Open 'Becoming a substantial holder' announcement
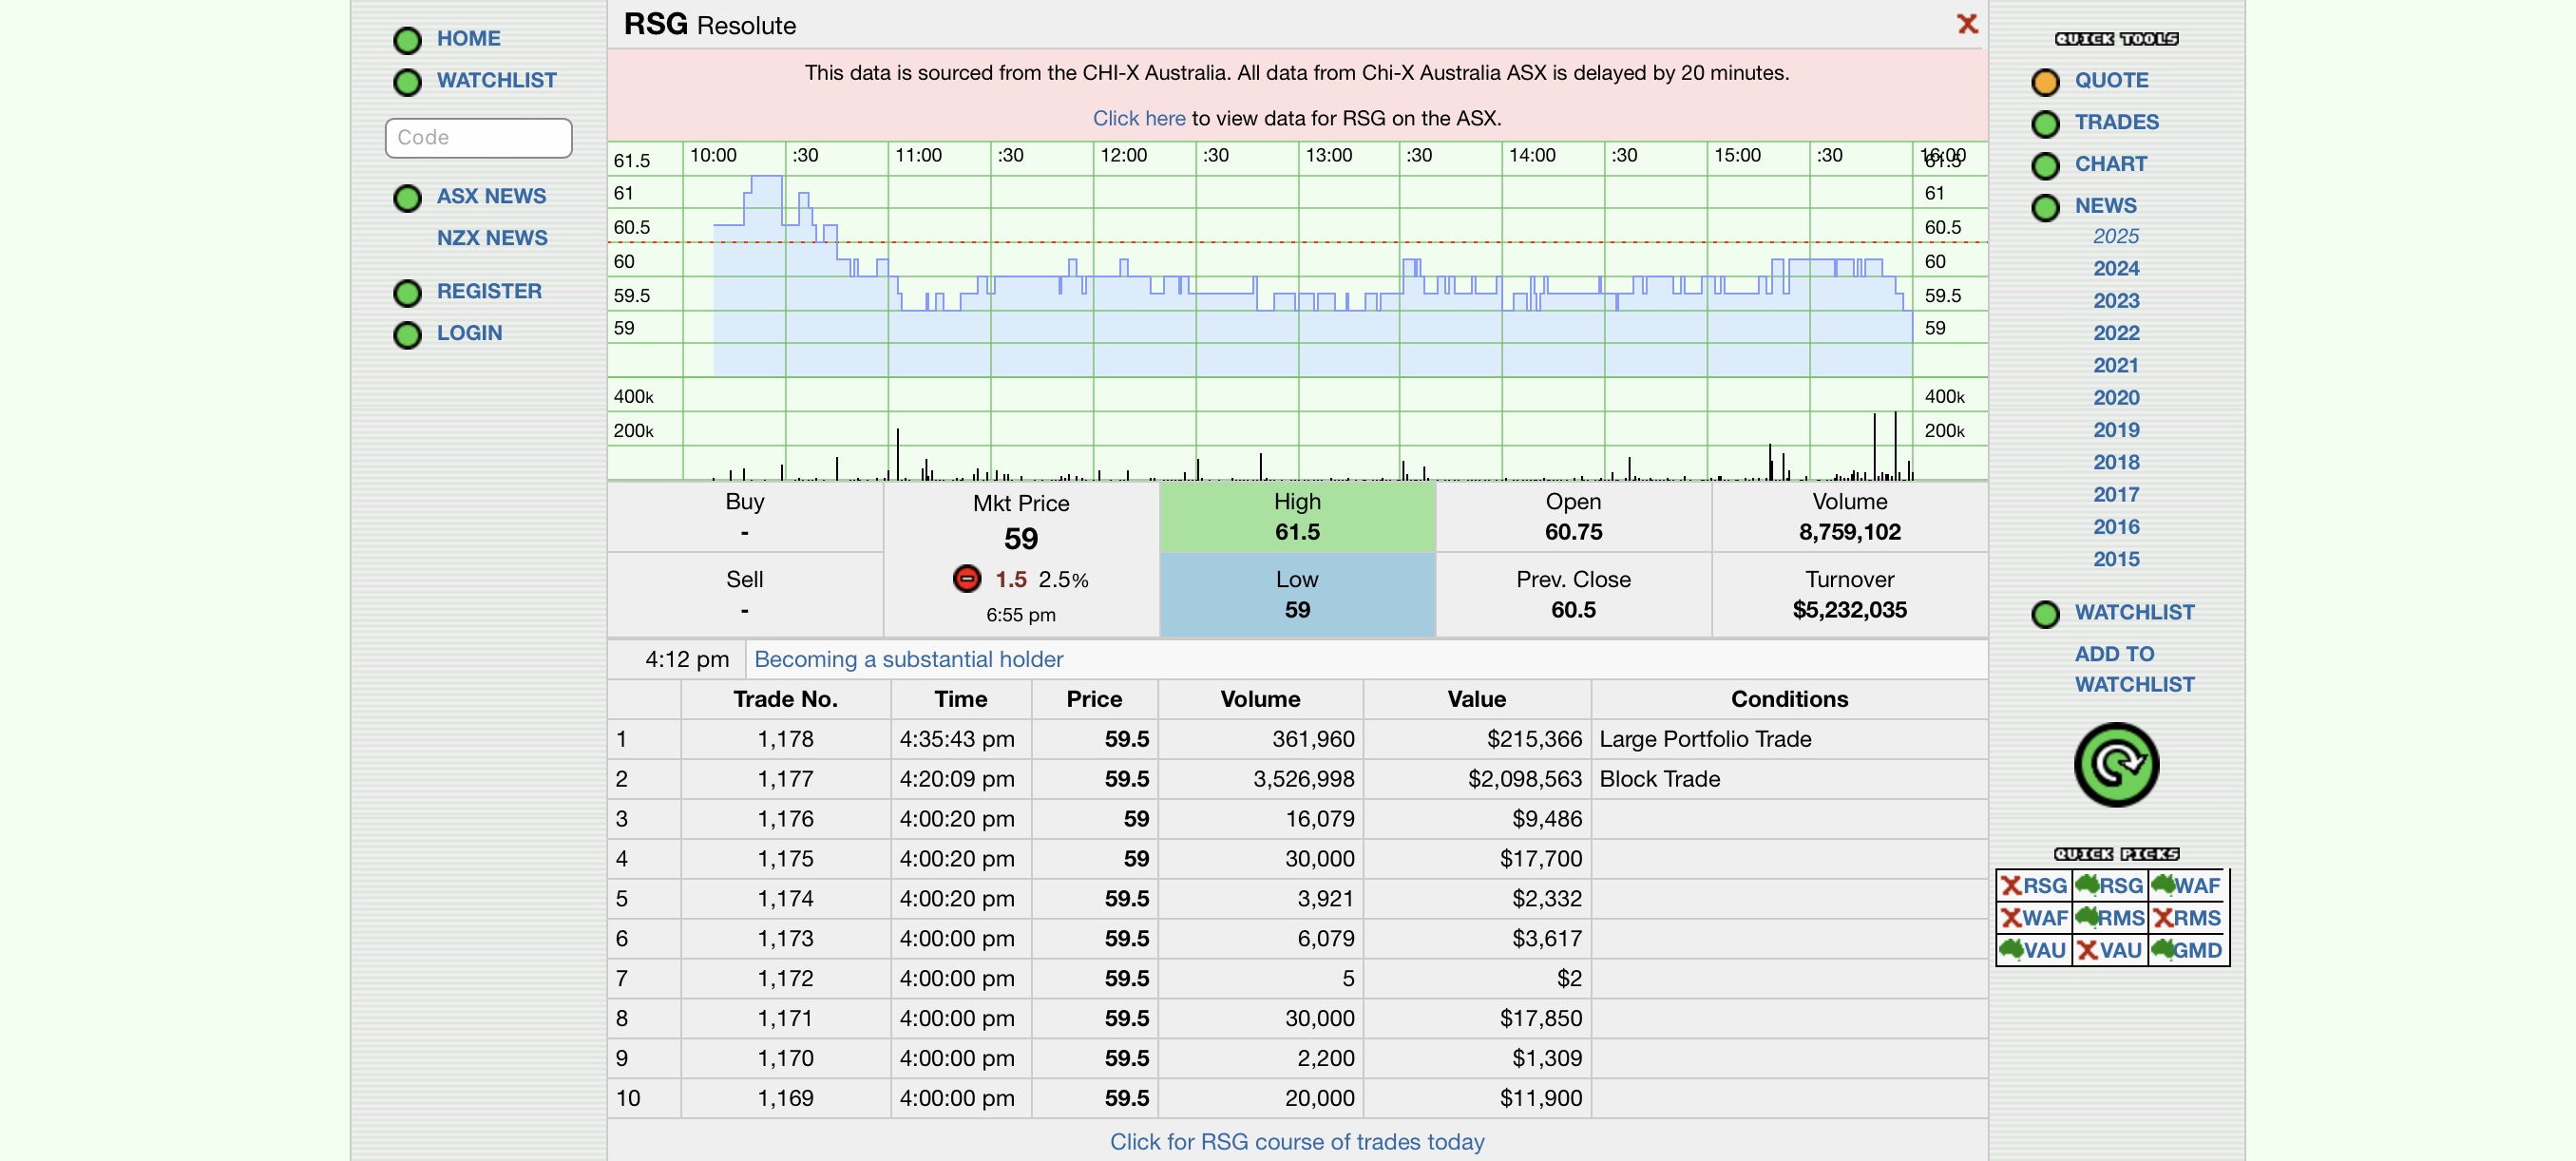The image size is (2576, 1161). pos(908,660)
